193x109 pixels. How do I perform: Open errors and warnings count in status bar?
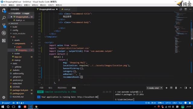(x=20, y=103)
